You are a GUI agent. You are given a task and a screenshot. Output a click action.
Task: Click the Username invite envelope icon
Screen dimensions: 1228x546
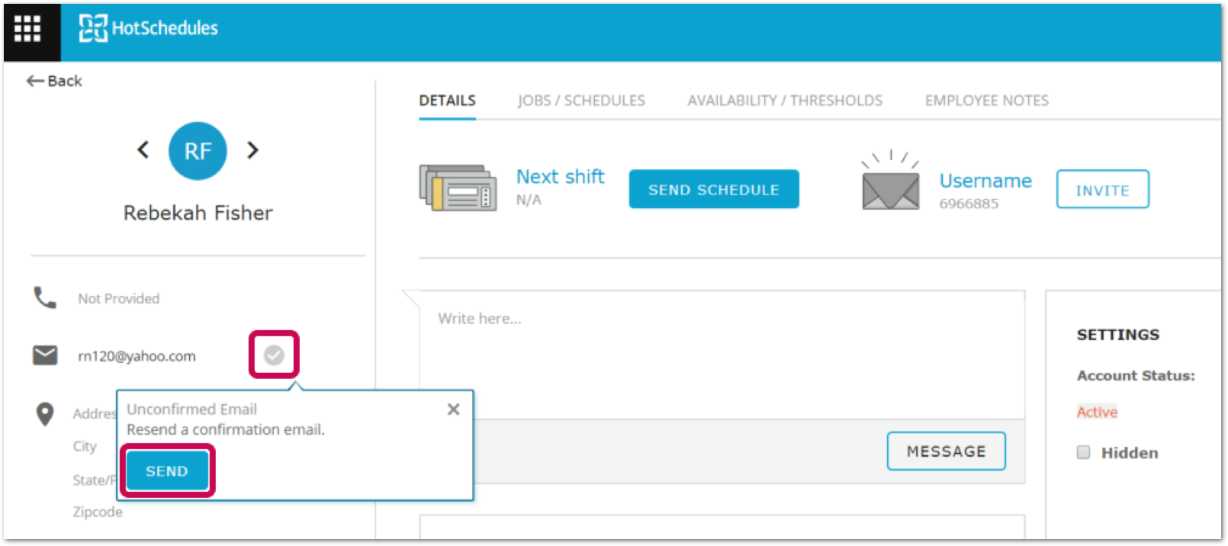pos(890,188)
